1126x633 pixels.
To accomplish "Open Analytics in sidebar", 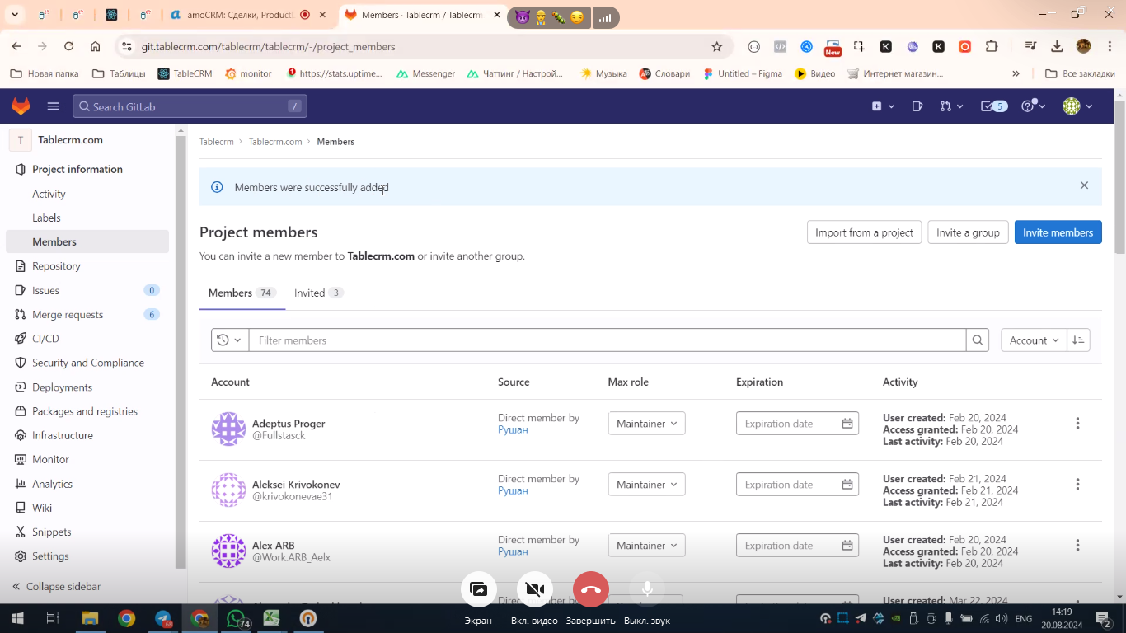I will pos(87,484).
